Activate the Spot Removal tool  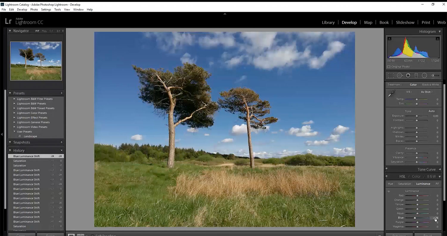[400, 76]
